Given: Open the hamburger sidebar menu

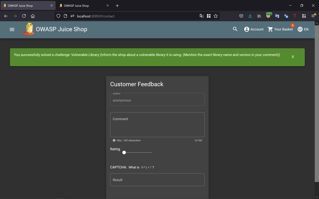Looking at the screenshot, I should (x=12, y=29).
